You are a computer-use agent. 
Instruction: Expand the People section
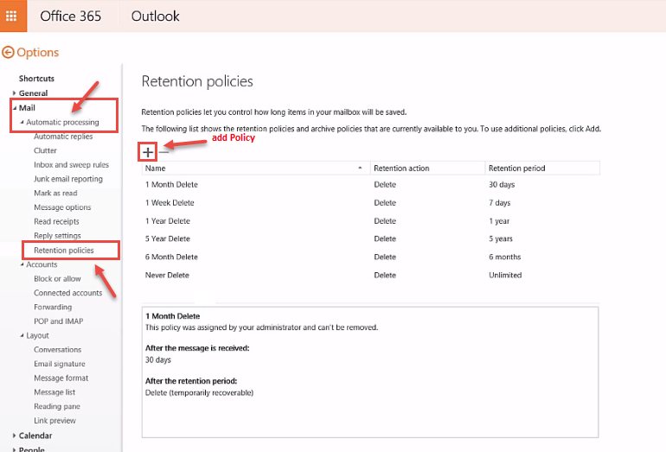point(14,449)
